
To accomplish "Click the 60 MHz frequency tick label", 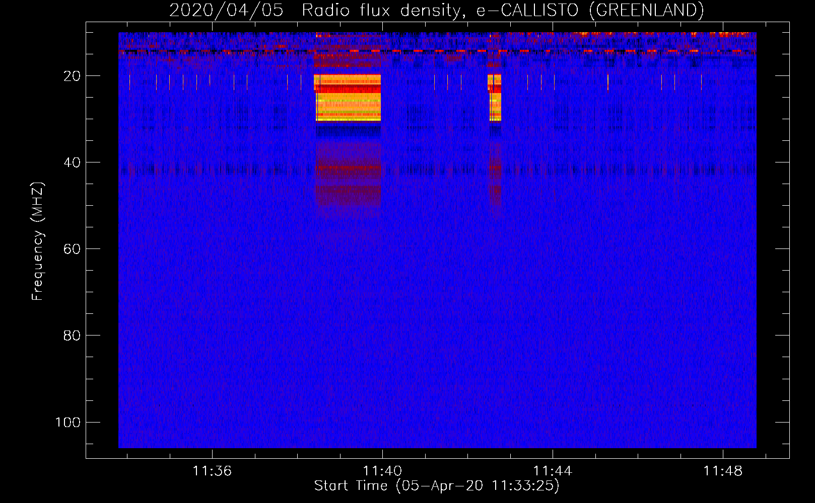I will [72, 249].
